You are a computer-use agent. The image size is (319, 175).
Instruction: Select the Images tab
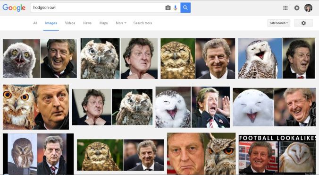[x=51, y=23]
